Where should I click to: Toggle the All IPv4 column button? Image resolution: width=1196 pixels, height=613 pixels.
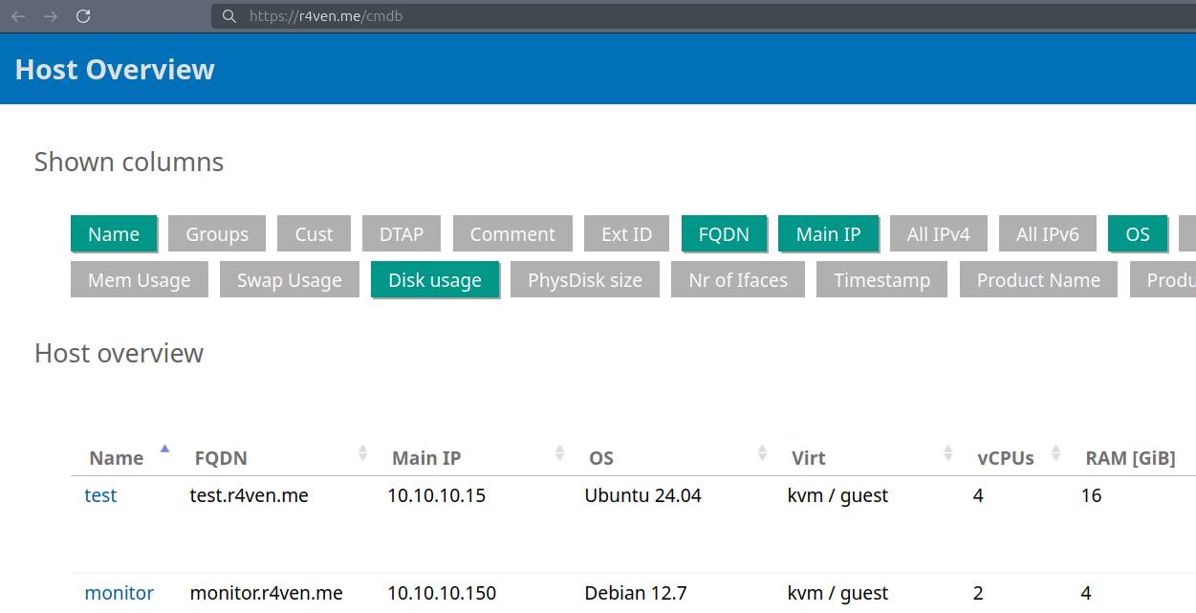pyautogui.click(x=938, y=234)
